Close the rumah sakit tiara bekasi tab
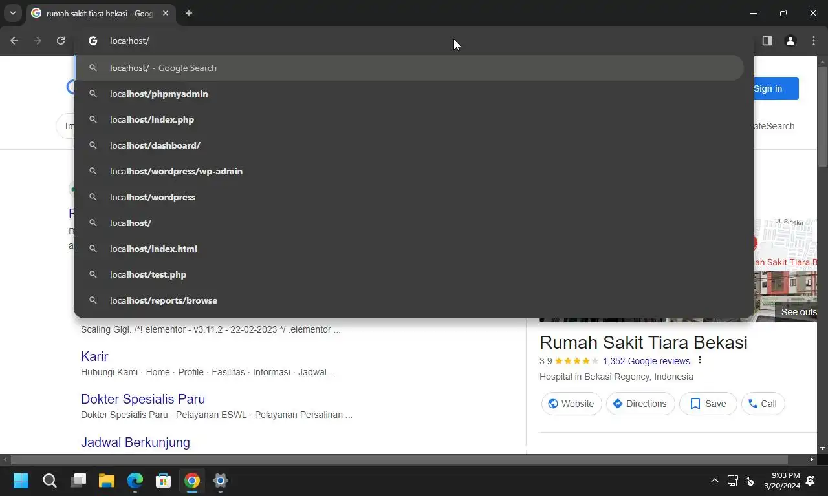 point(166,13)
